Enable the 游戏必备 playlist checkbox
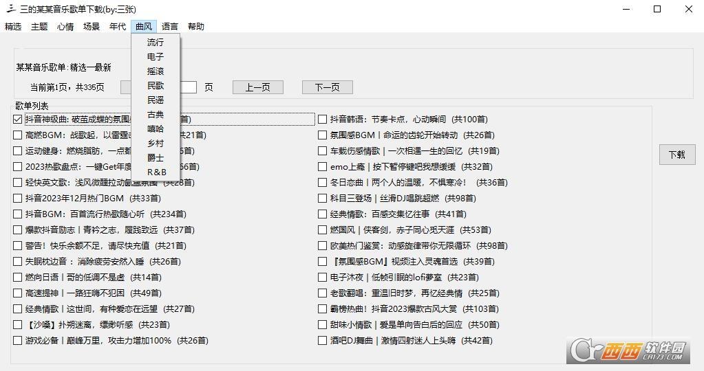 tap(18, 341)
